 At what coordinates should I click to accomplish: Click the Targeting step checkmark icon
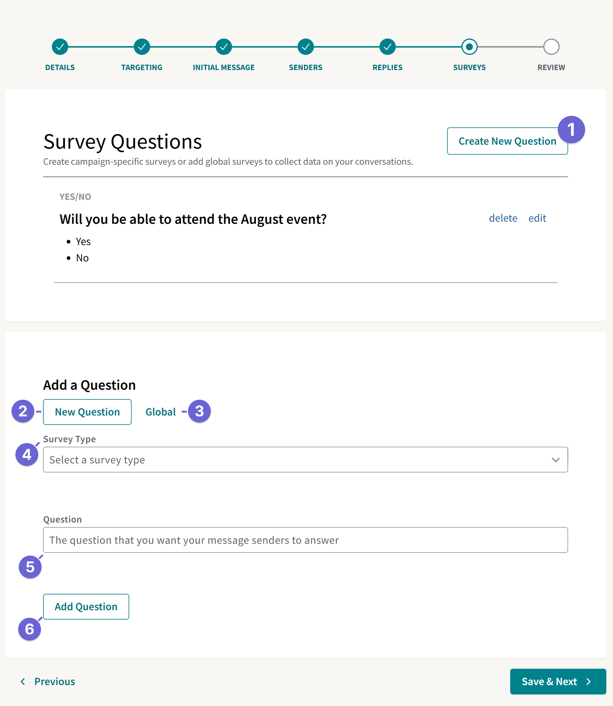tap(142, 47)
